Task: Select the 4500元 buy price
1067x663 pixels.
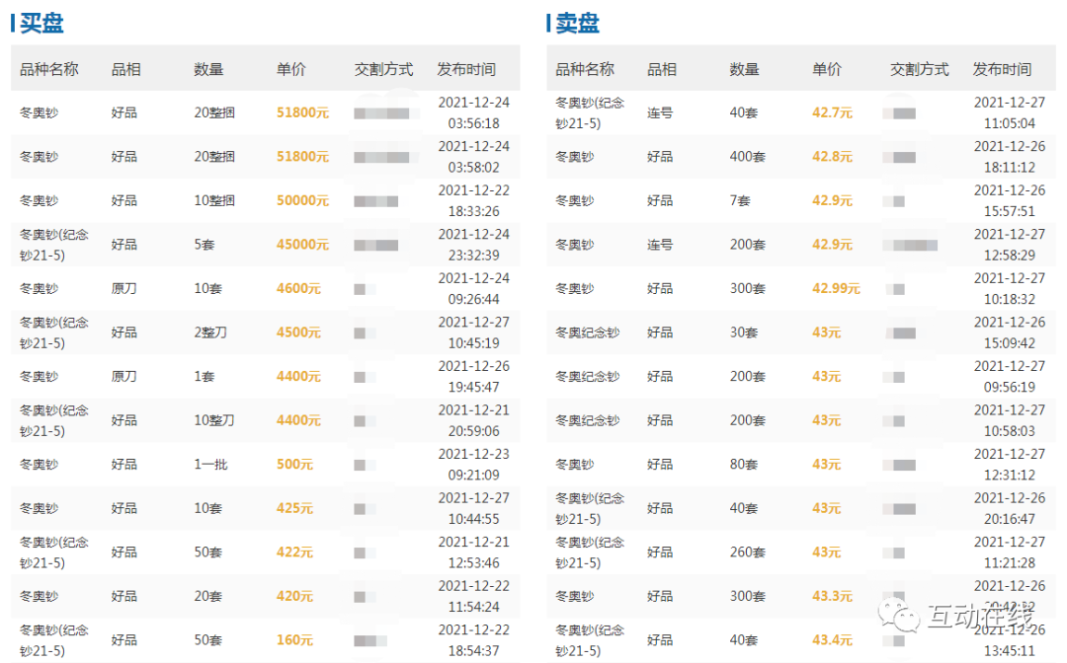Action: pyautogui.click(x=298, y=332)
